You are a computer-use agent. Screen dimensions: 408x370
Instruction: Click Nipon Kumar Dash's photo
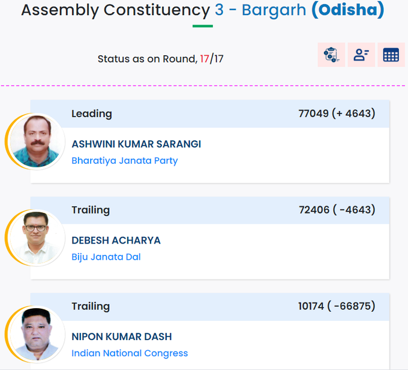click(37, 334)
